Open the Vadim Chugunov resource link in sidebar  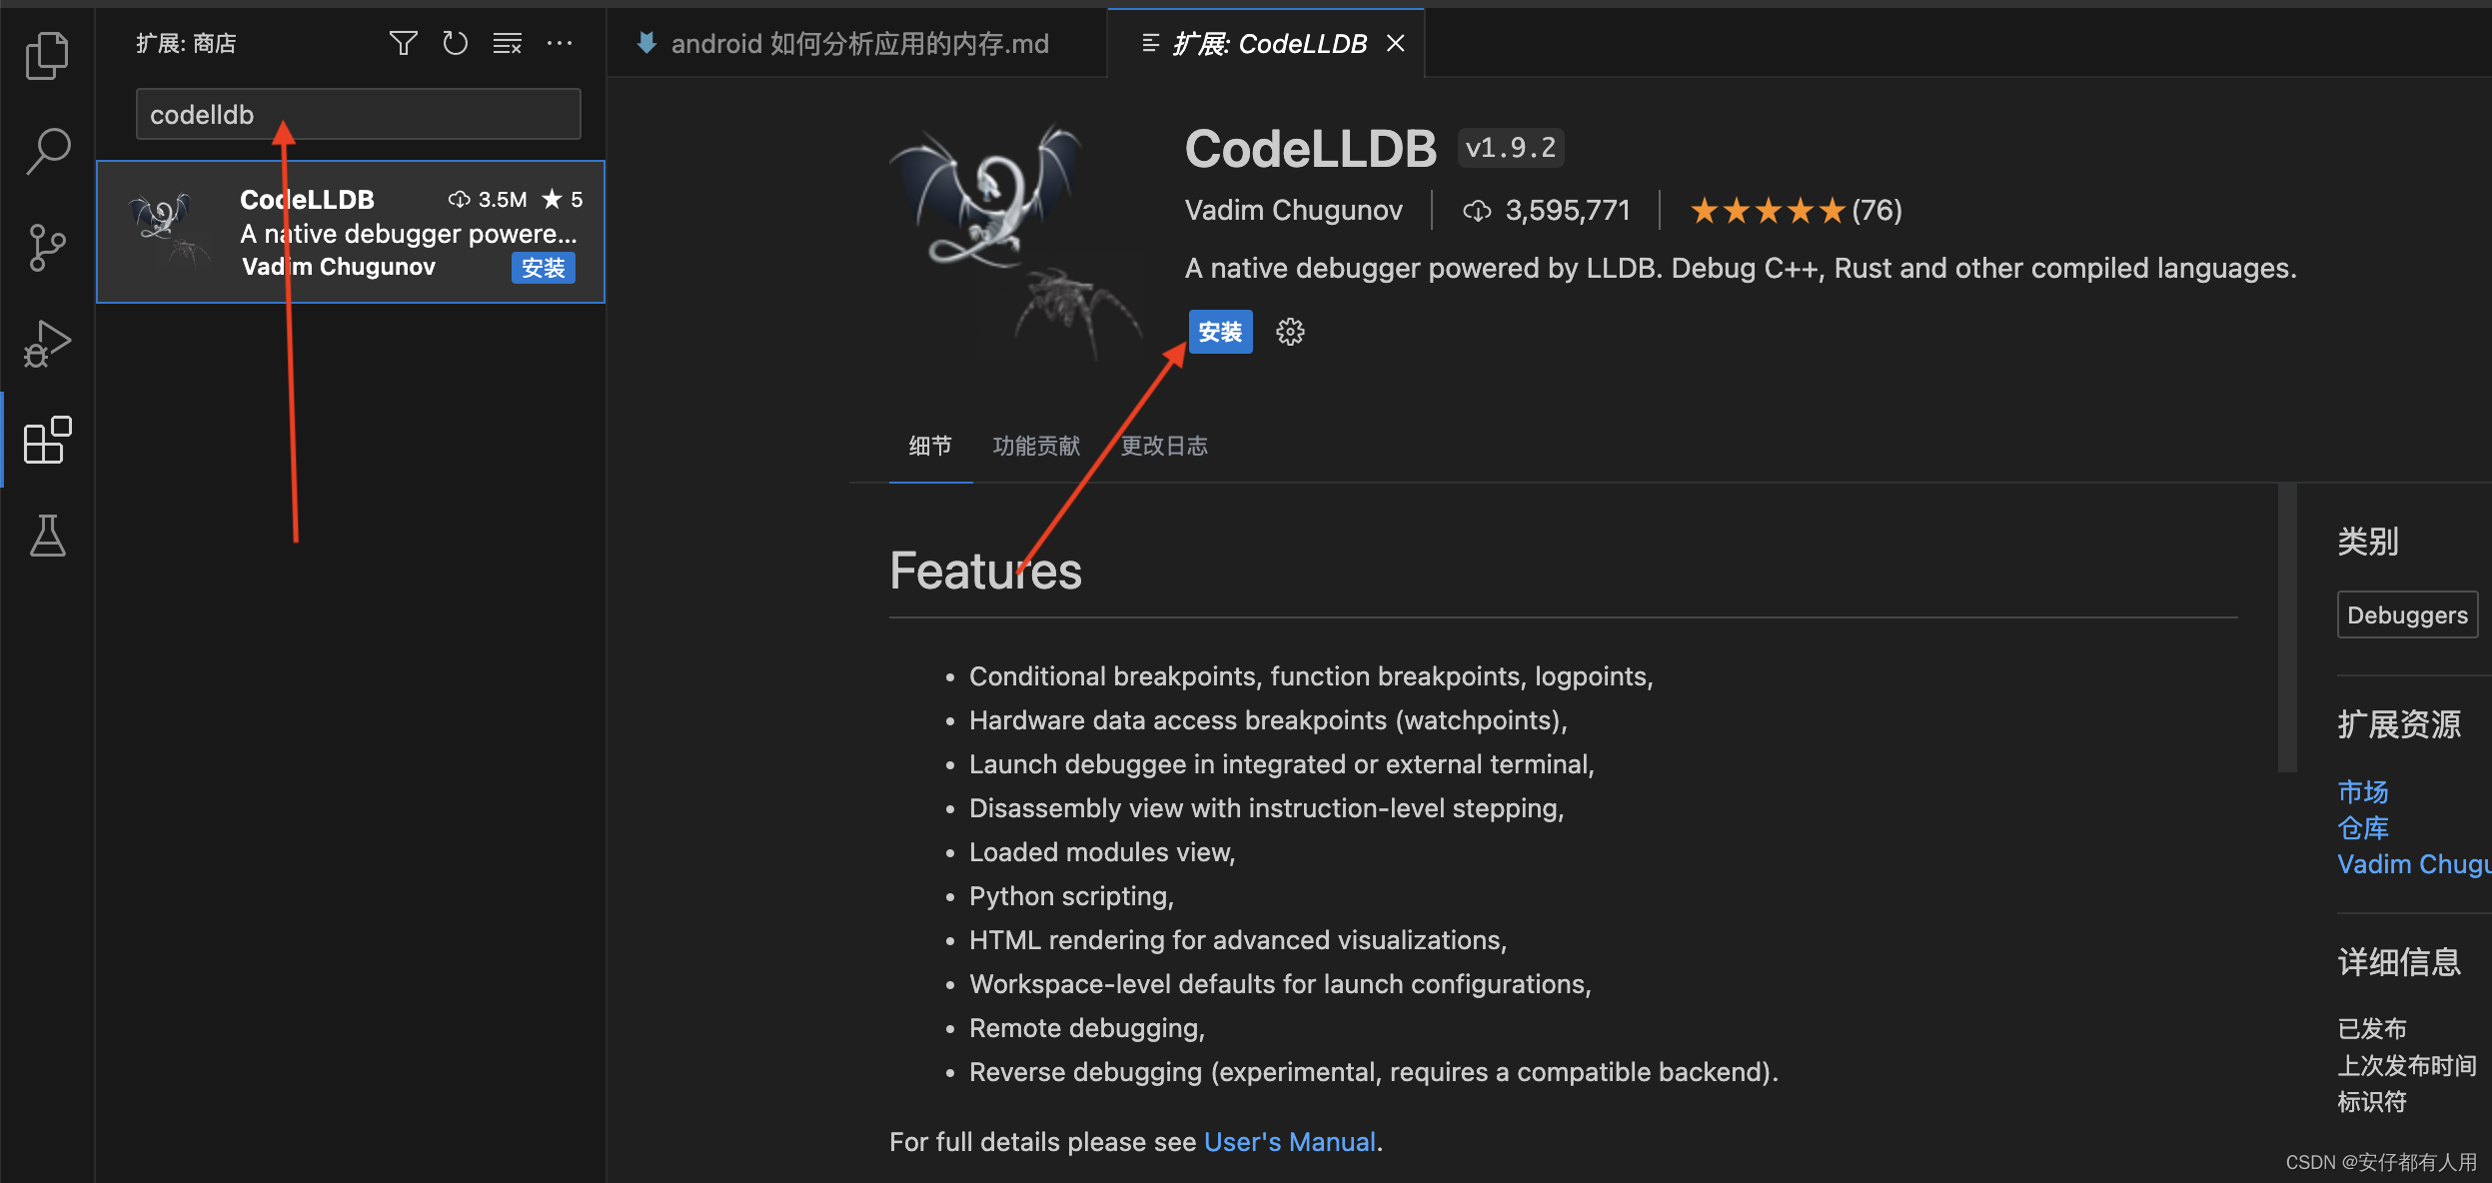point(2413,864)
